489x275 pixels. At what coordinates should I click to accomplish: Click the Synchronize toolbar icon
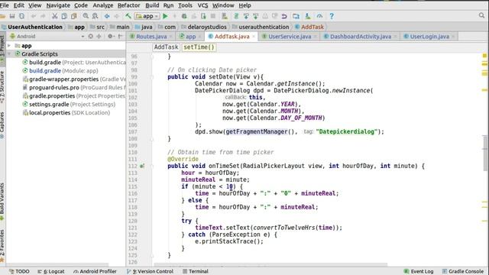click(21, 16)
